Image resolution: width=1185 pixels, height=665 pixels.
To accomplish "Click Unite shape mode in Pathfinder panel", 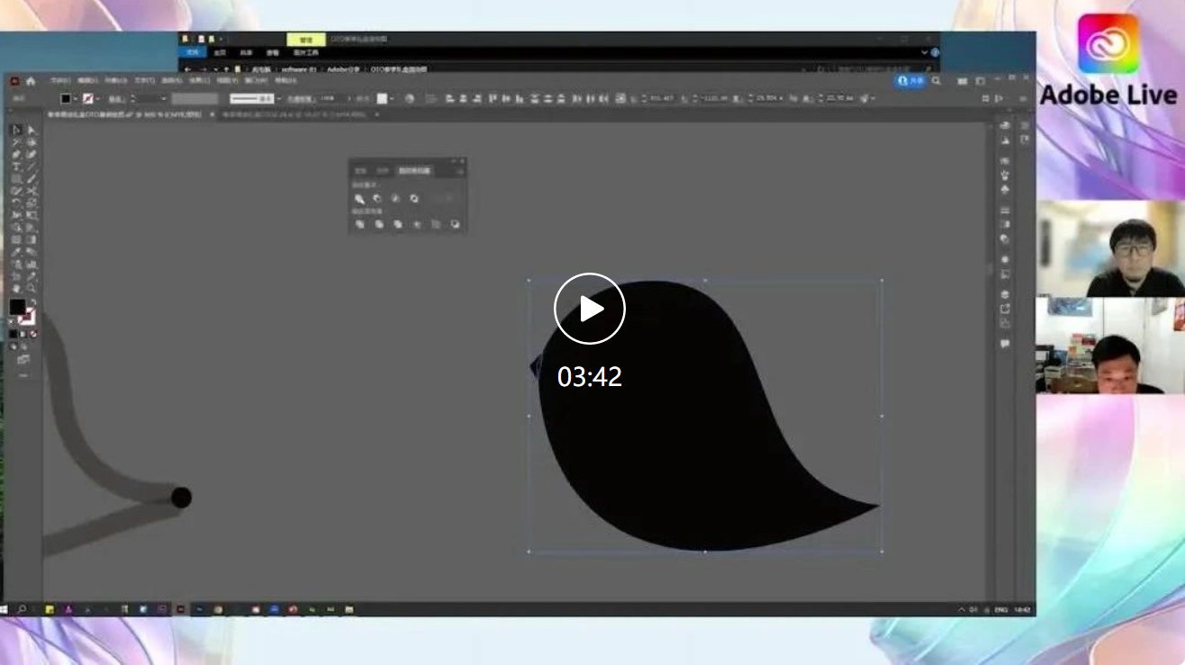I will [359, 198].
